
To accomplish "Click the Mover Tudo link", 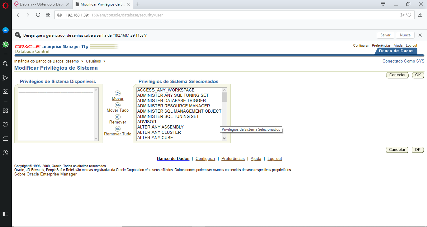I will pos(118,110).
